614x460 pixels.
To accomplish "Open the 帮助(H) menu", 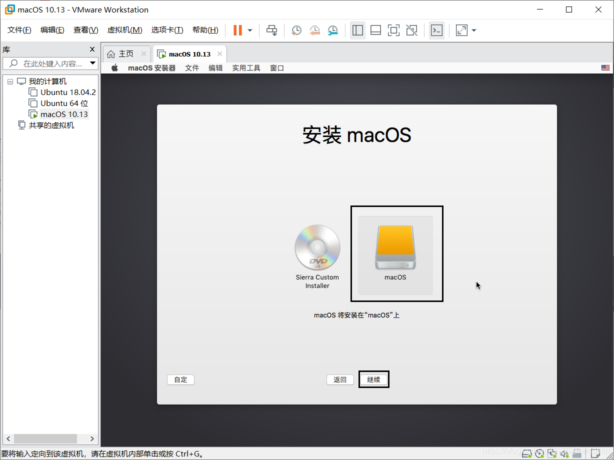I will tap(205, 30).
